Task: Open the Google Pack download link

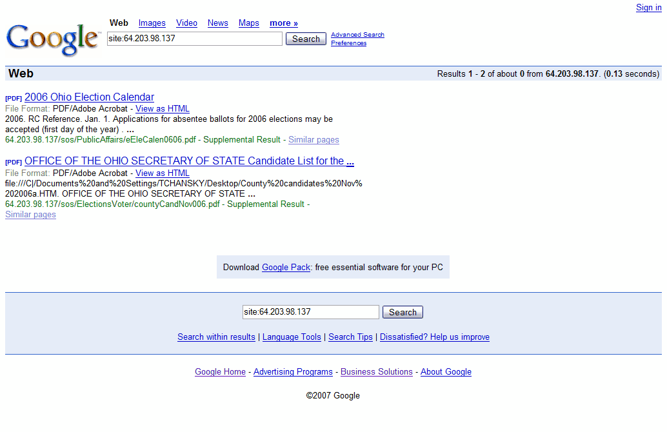Action: pos(286,267)
